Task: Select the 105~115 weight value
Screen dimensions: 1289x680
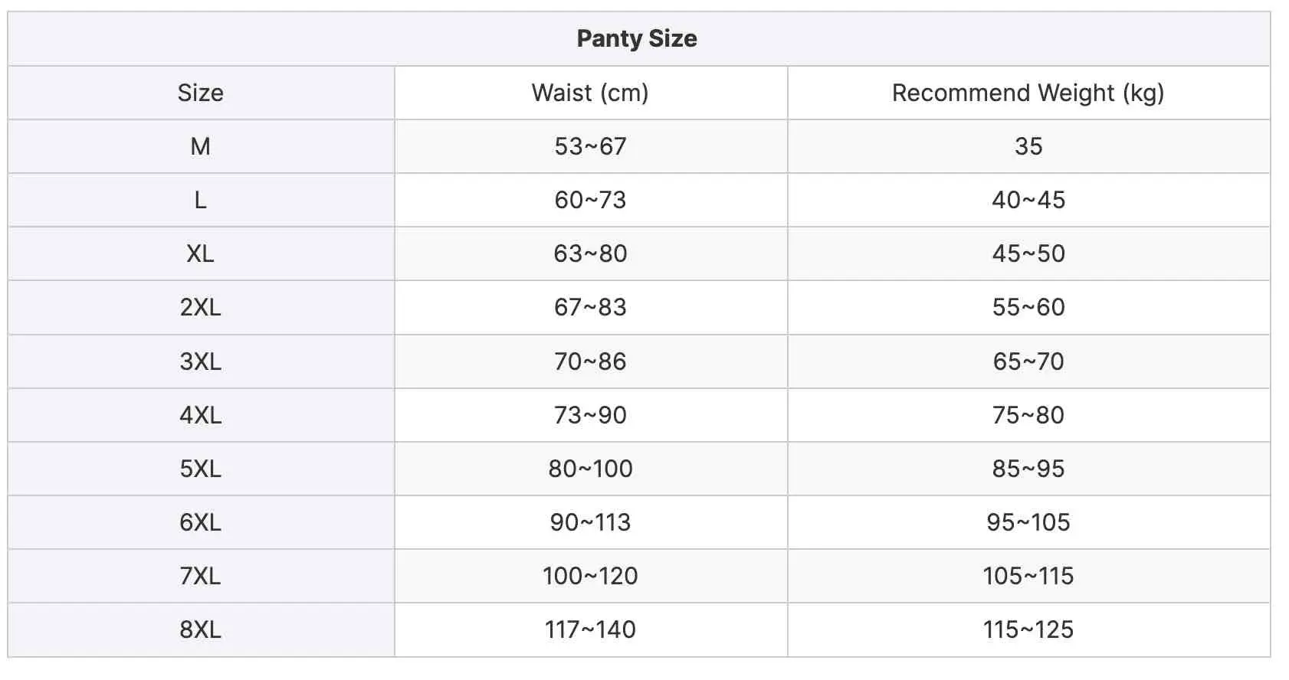Action: point(1028,576)
